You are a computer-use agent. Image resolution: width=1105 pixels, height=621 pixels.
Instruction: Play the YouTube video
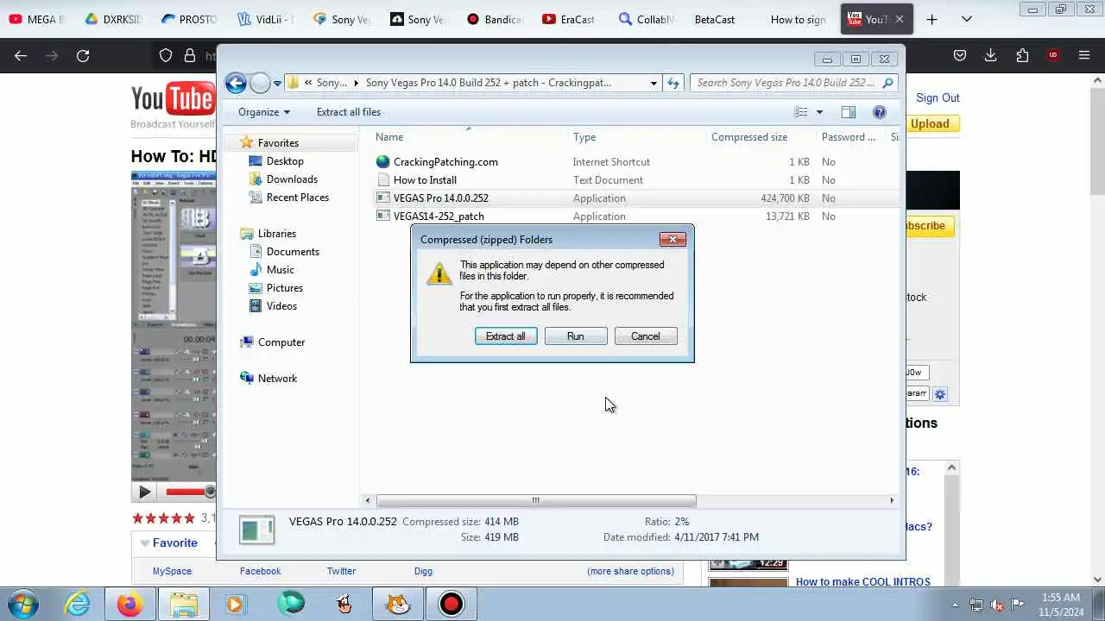tap(144, 492)
